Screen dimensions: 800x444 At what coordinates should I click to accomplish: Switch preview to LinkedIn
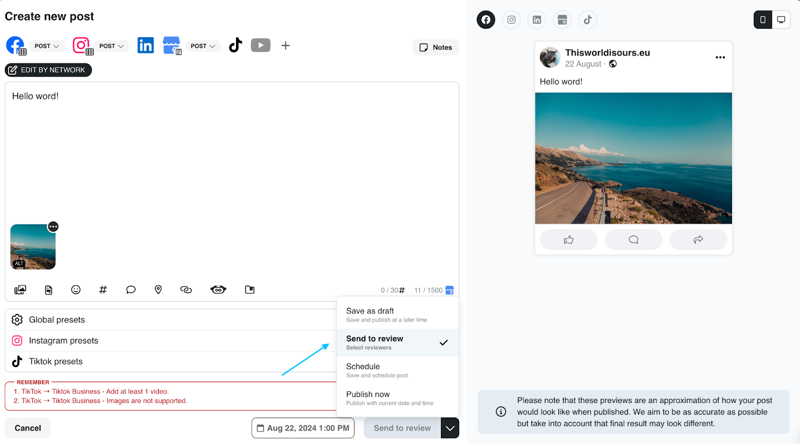click(x=537, y=20)
